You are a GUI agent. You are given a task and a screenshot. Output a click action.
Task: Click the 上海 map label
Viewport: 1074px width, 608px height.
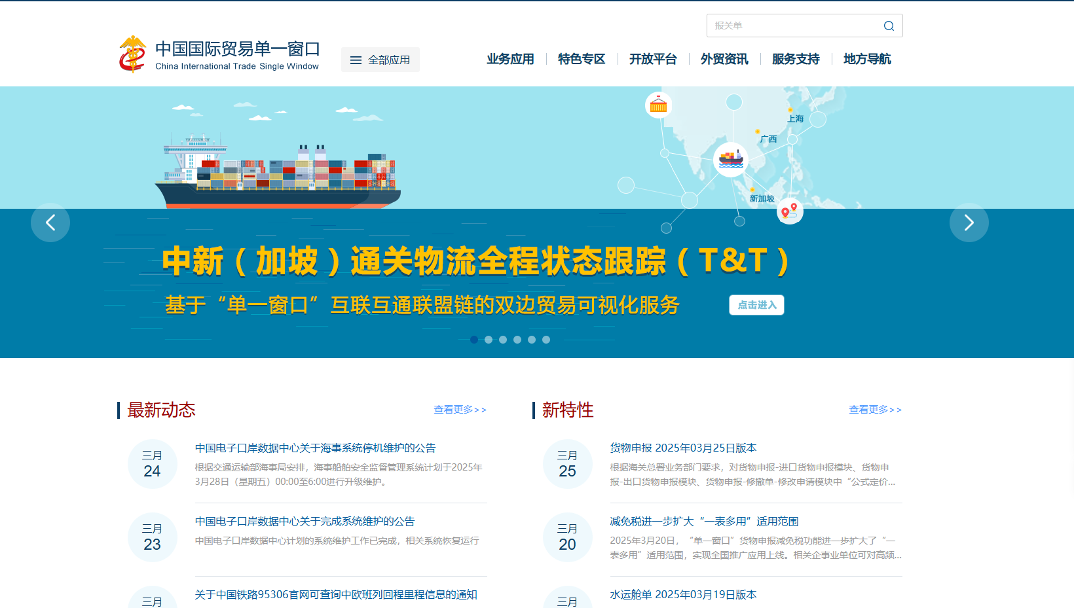(796, 118)
